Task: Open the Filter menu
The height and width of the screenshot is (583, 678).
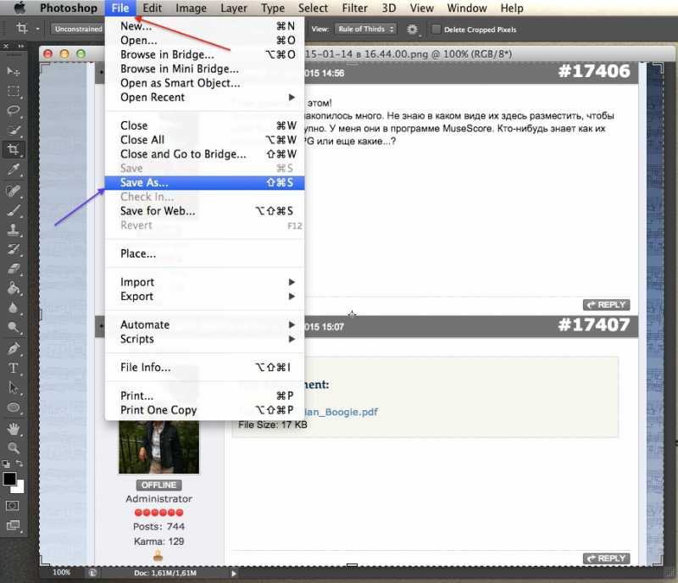Action: [354, 8]
